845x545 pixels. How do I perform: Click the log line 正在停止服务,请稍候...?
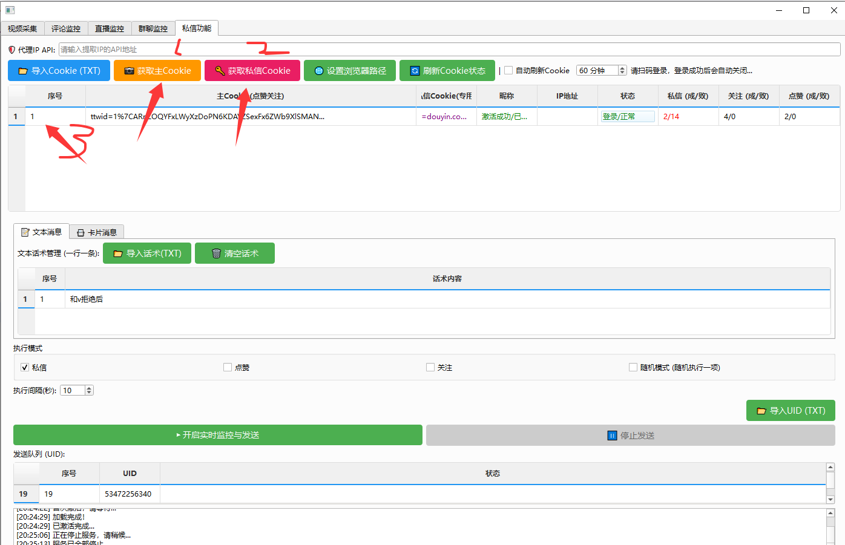74,535
